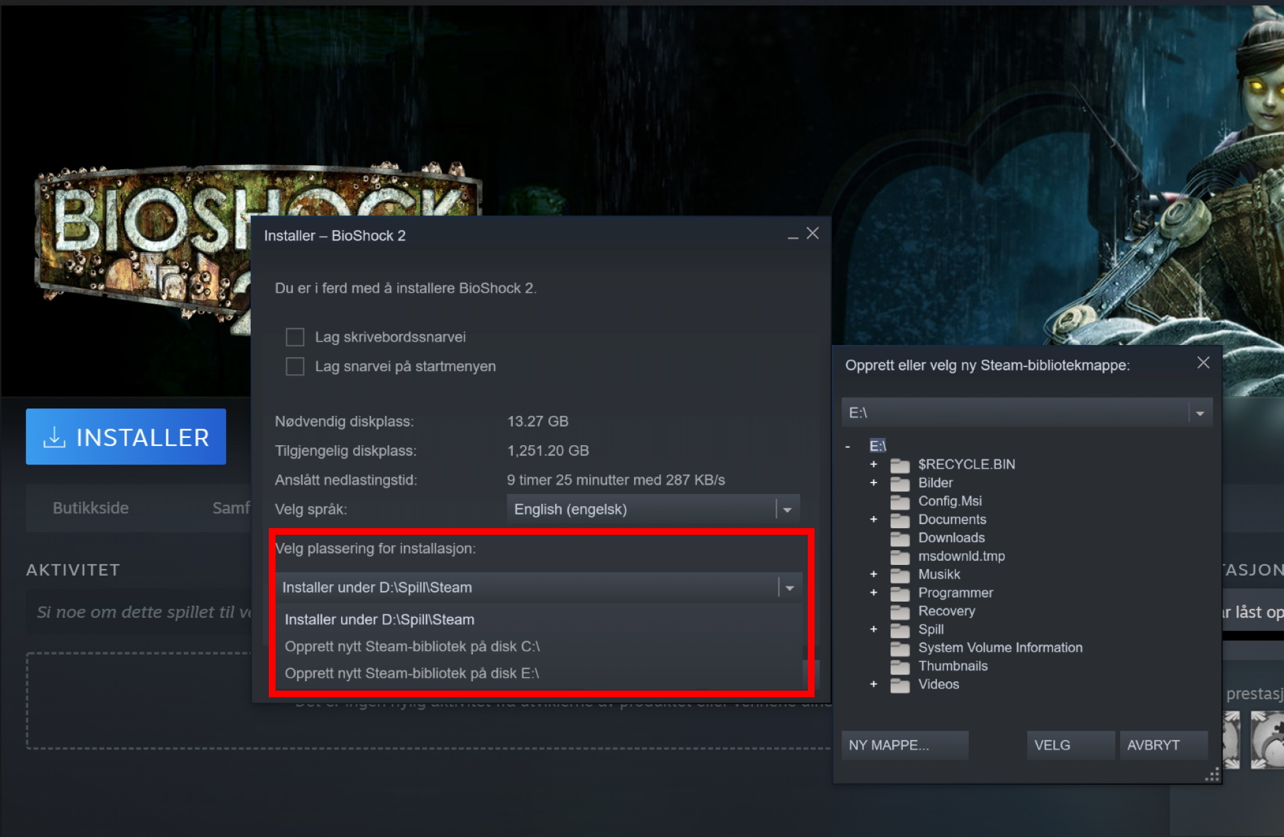Select the Bilder folder icon
1284x837 pixels.
pyautogui.click(x=900, y=483)
